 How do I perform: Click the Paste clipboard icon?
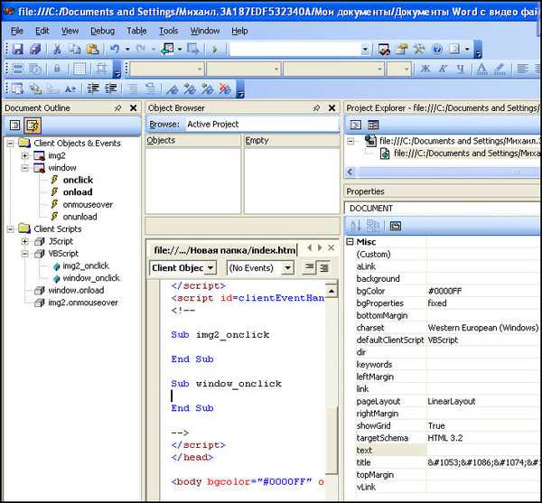(93, 49)
